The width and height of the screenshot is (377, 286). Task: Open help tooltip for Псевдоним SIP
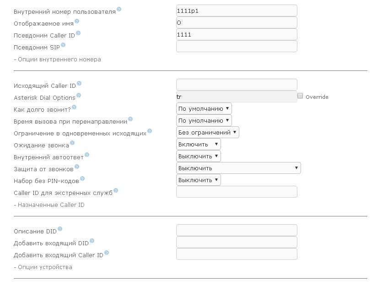63,45
